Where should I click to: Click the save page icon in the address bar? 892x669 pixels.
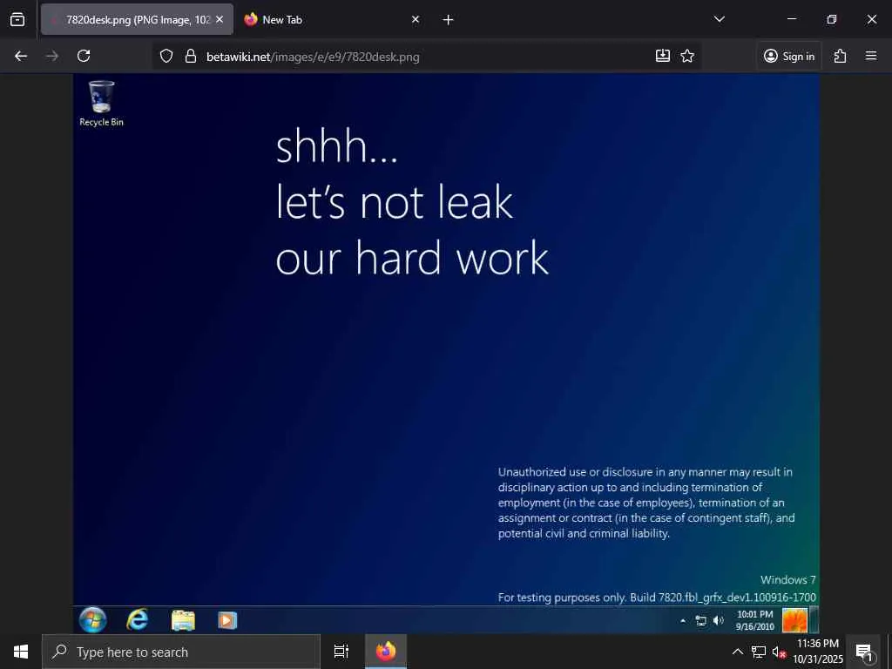(663, 56)
